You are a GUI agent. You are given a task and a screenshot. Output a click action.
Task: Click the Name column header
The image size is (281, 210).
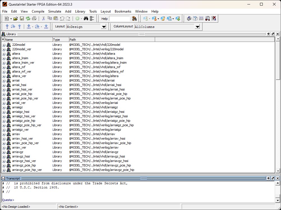click(28, 40)
